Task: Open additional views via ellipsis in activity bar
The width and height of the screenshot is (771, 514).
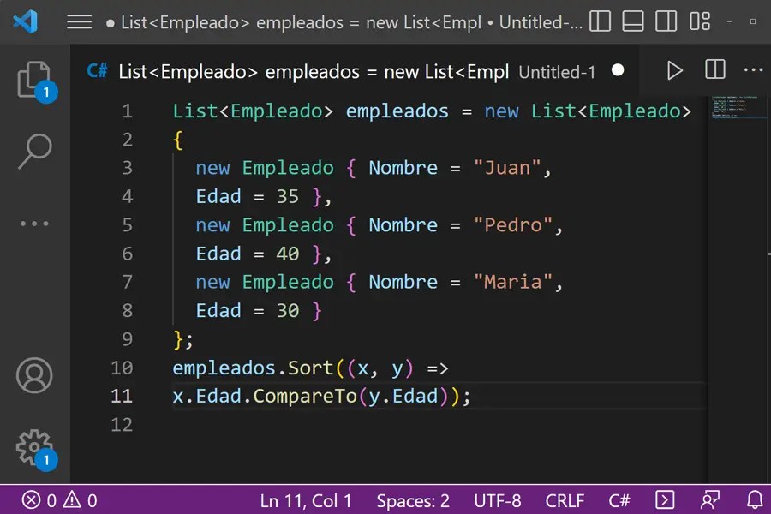Action: (34, 223)
